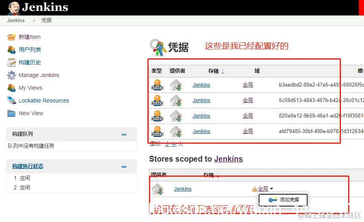The width and height of the screenshot is (364, 222).
Task: Click the 提供者 column header in credentials table
Action: pyautogui.click(x=177, y=71)
